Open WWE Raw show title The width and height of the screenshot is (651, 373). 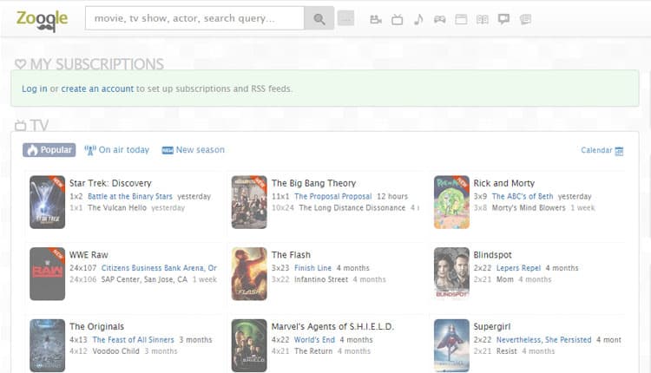coord(89,255)
